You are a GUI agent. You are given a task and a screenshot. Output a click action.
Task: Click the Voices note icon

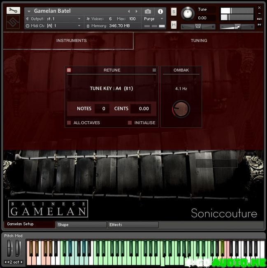[88, 19]
